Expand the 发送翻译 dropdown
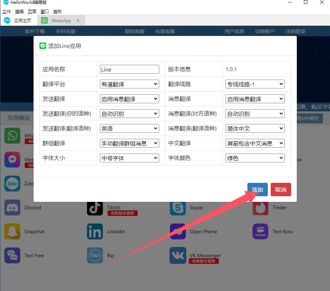The height and width of the screenshot is (291, 330). 130,99
